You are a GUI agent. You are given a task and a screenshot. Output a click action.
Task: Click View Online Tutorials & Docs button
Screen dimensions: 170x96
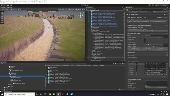(148, 31)
